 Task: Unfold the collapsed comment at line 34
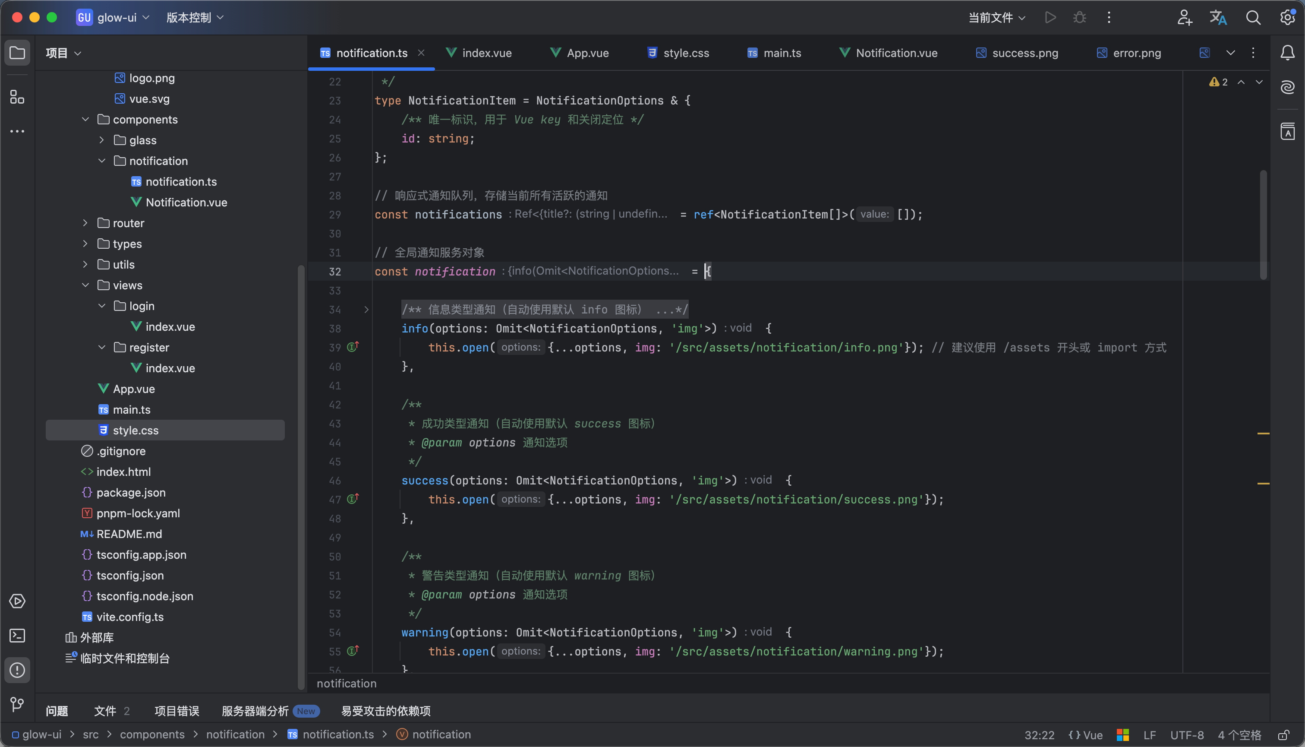(366, 309)
